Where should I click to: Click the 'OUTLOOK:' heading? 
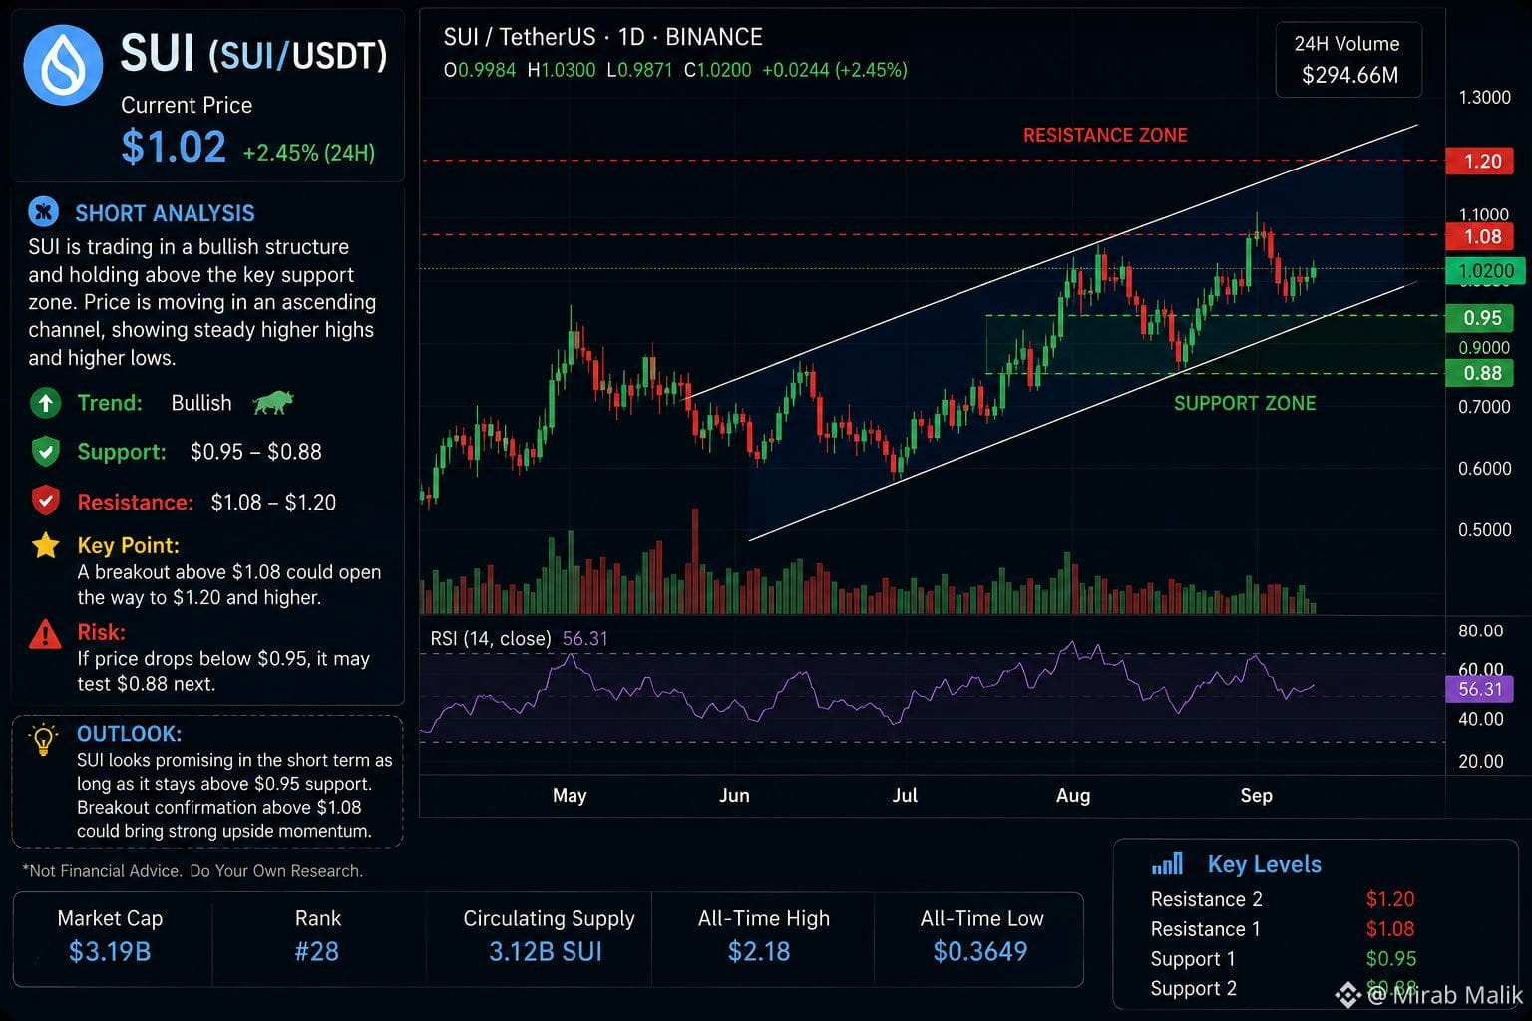pos(130,733)
